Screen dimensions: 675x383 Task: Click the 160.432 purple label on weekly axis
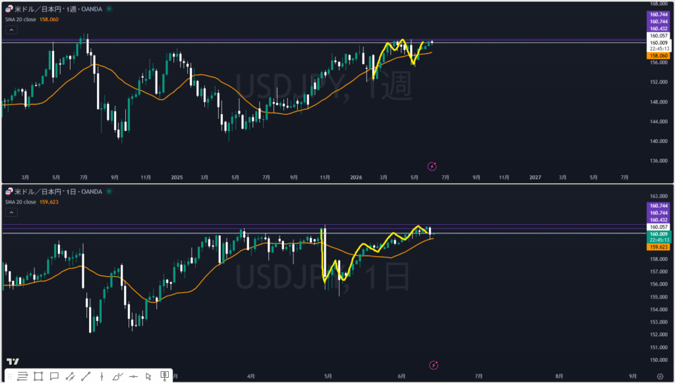point(659,28)
